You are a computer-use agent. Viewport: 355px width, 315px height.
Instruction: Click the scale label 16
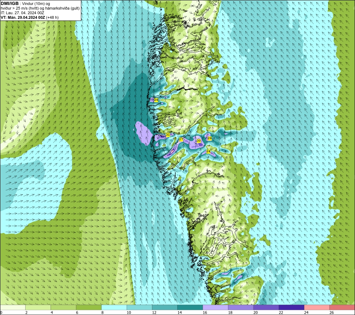click(x=205, y=313)
